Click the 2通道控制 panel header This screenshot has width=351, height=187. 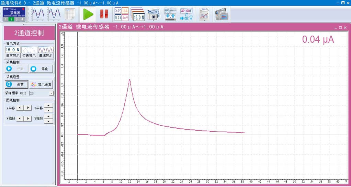coord(29,33)
